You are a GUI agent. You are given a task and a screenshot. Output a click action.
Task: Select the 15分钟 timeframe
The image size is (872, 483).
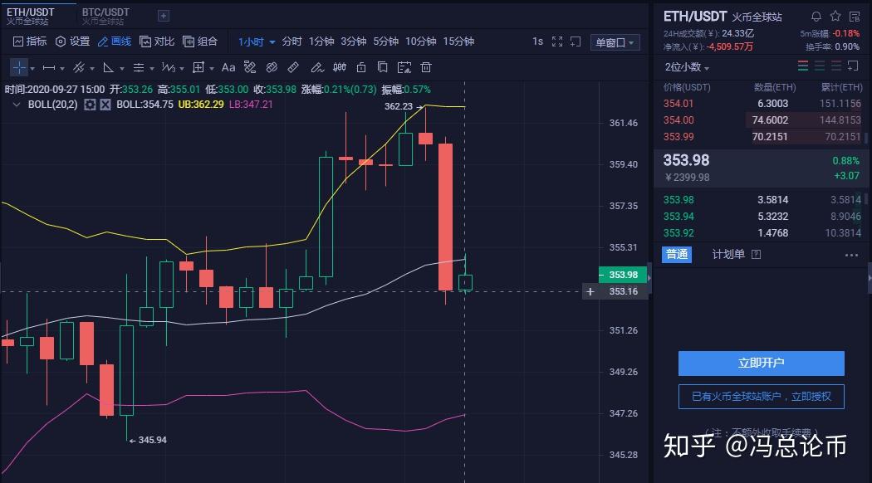[458, 41]
